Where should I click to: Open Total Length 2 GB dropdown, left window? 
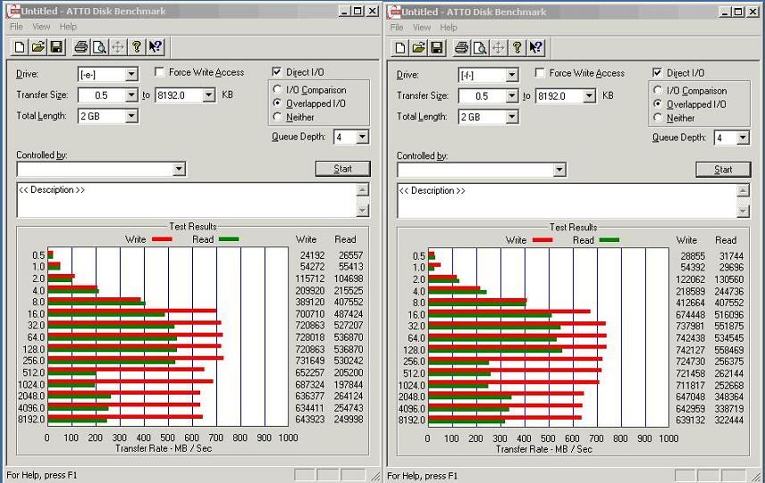coord(131,116)
